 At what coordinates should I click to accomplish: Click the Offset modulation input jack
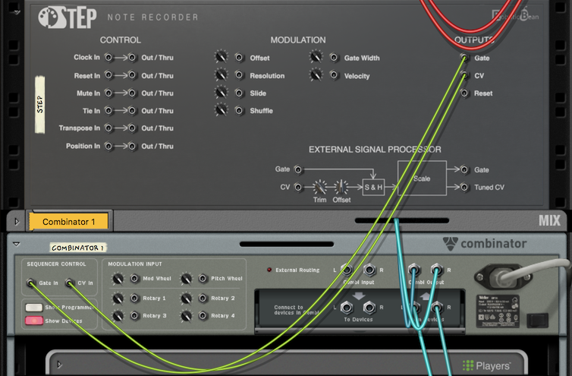[x=239, y=58]
